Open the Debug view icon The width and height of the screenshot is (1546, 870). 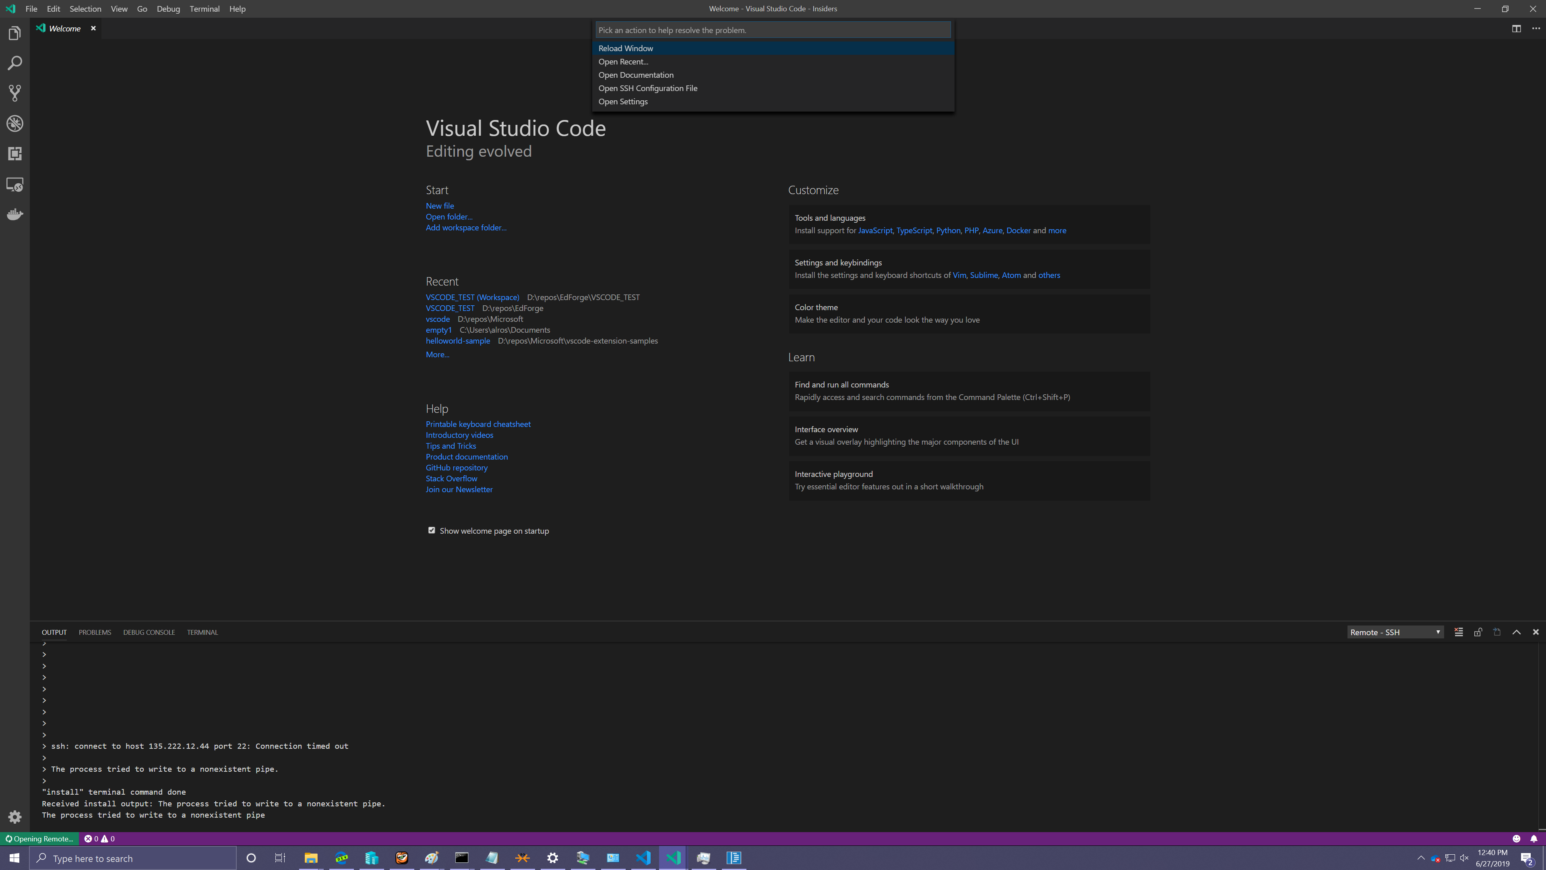[x=14, y=124]
